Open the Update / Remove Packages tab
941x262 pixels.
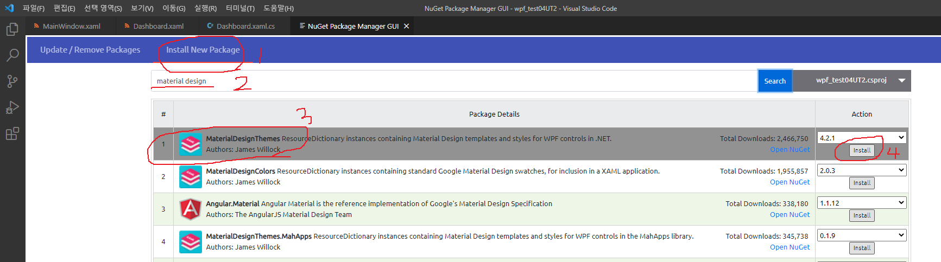[x=90, y=50]
